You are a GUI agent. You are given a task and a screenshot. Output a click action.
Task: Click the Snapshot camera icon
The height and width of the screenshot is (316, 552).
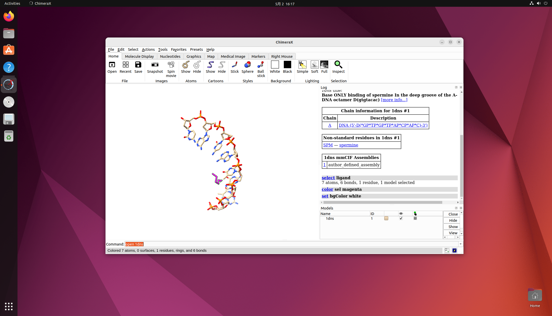[x=155, y=65]
